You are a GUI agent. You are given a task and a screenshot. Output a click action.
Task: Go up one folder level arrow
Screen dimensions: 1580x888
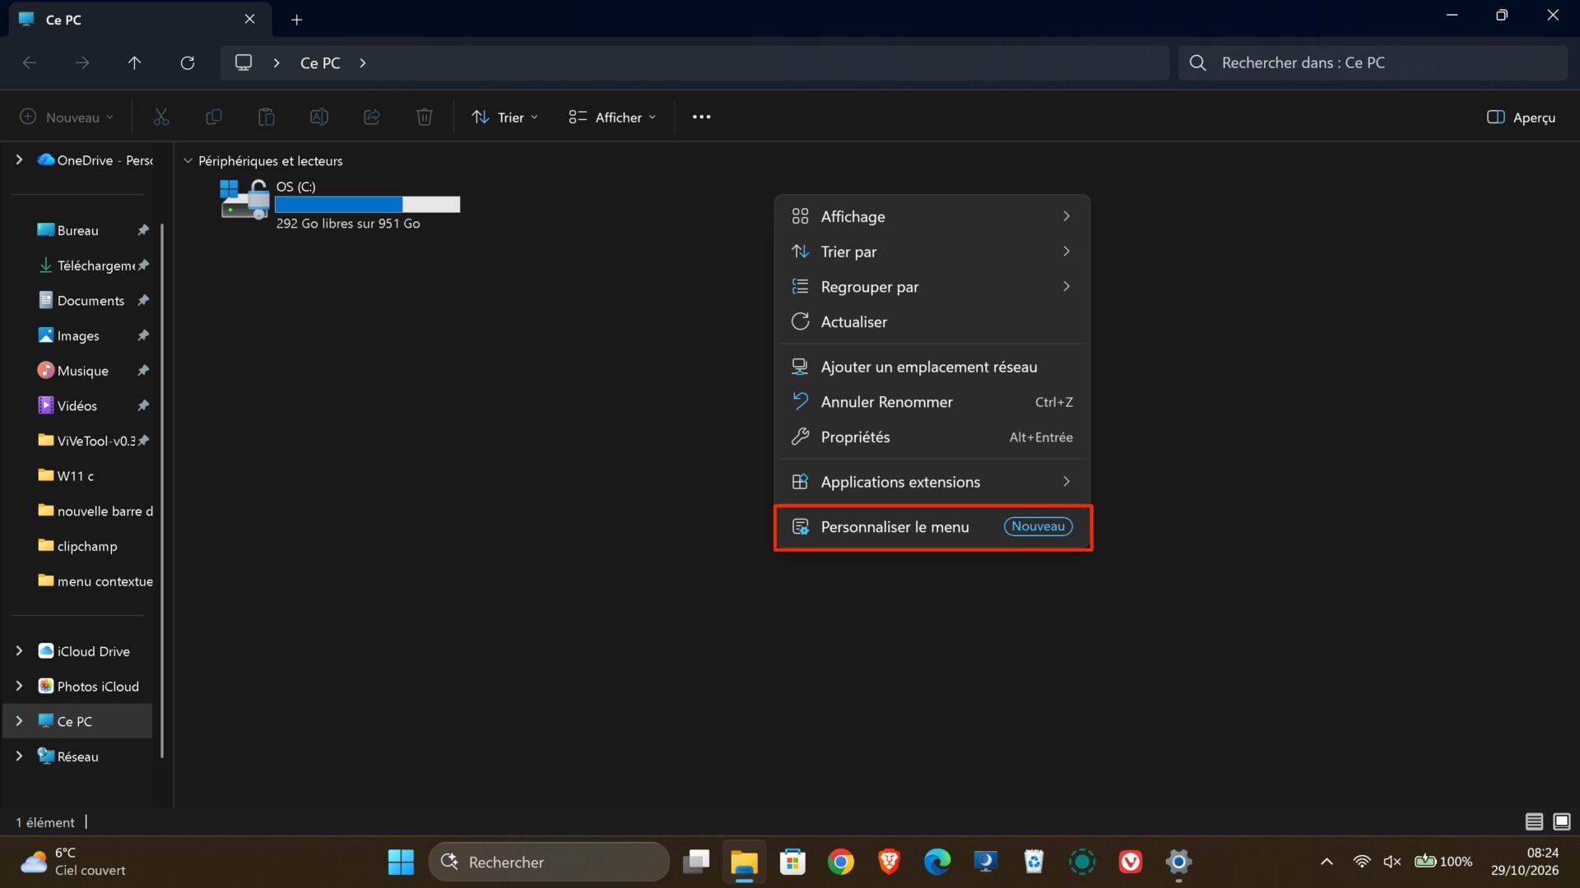pyautogui.click(x=135, y=62)
